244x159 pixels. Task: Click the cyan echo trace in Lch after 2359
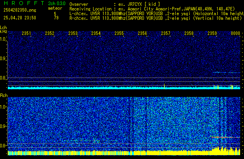(227, 73)
